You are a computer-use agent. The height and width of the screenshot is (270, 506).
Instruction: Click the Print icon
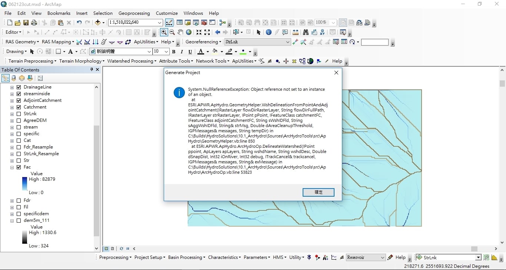tap(34, 23)
